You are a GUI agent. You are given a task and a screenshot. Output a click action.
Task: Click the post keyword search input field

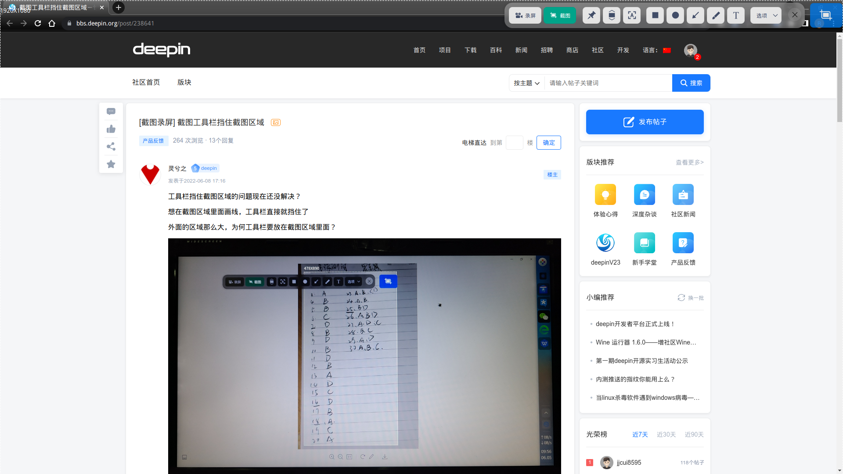(x=608, y=83)
